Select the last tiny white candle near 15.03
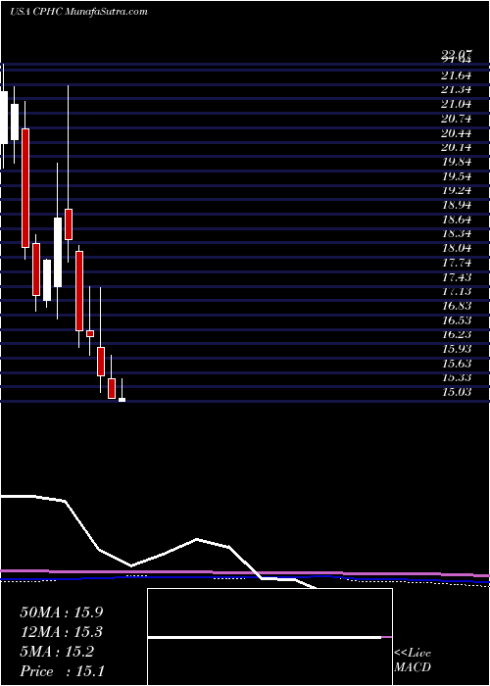Image resolution: width=490 pixels, height=686 pixels. point(122,400)
